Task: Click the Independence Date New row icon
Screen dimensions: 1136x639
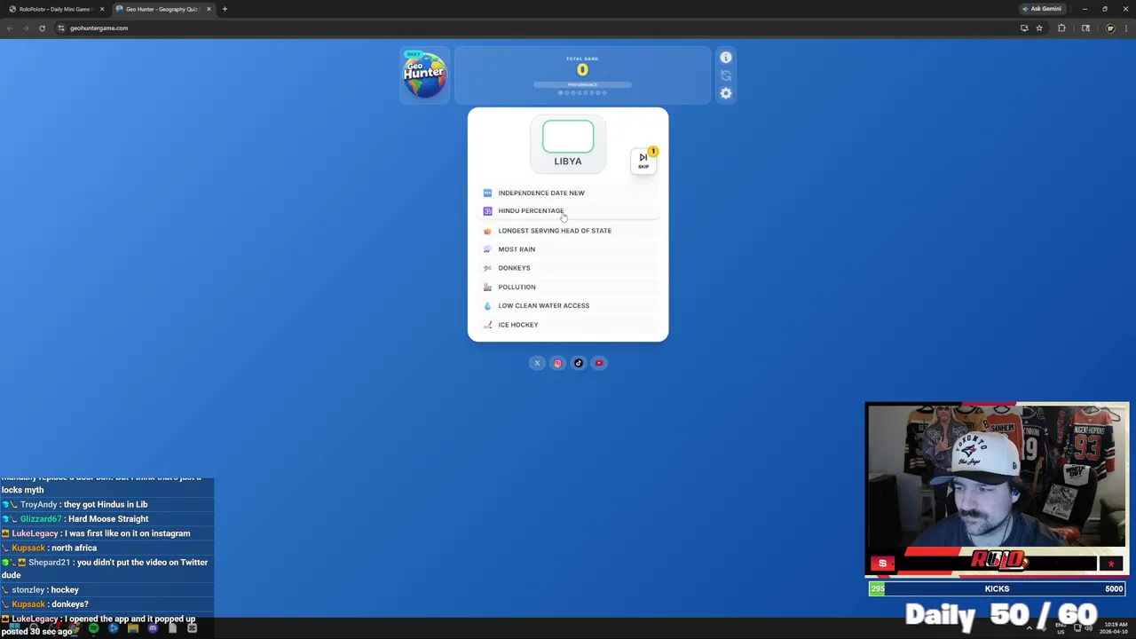Action: point(487,193)
